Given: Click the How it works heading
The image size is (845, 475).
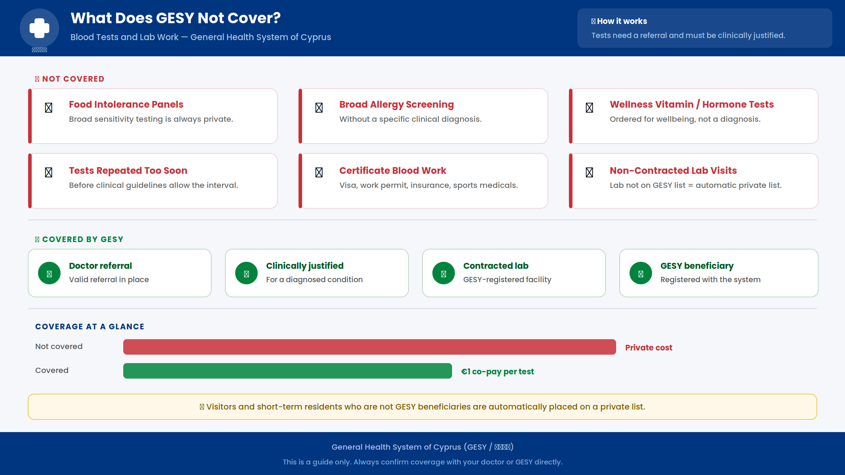Looking at the screenshot, I should click(622, 21).
